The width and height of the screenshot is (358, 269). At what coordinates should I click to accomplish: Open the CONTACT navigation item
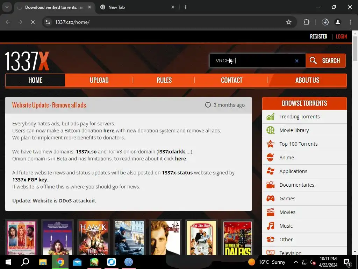(x=231, y=80)
